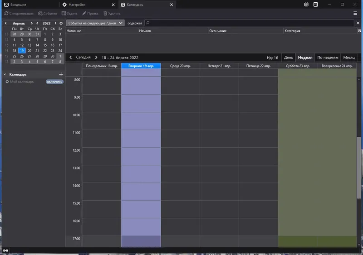
Task: Click Понедельник 18 апр. day header
Action: click(102, 66)
